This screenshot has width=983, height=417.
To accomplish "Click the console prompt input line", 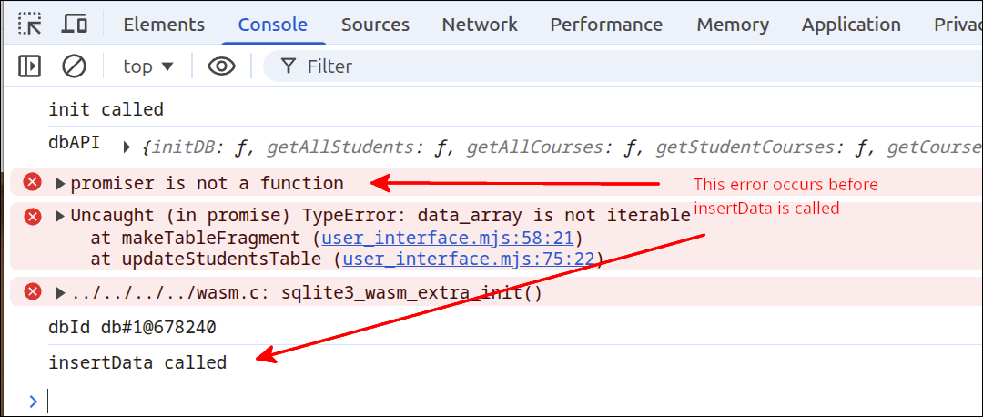I will pos(455,401).
